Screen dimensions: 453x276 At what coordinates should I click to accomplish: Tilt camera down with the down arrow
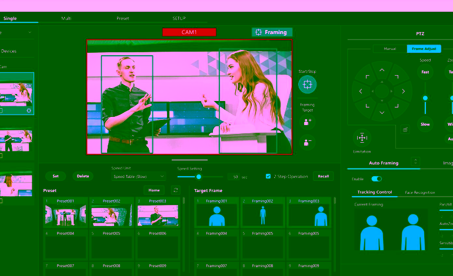tap(382, 113)
